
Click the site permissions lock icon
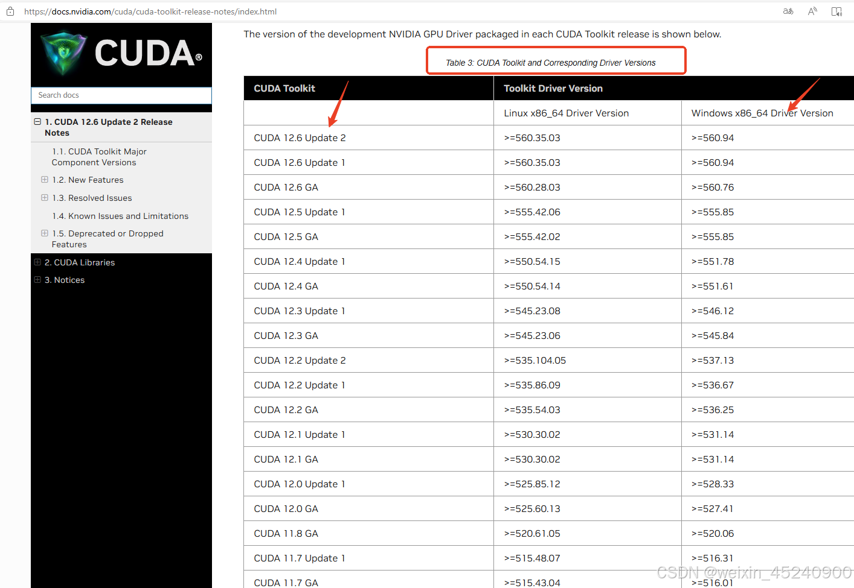click(10, 11)
